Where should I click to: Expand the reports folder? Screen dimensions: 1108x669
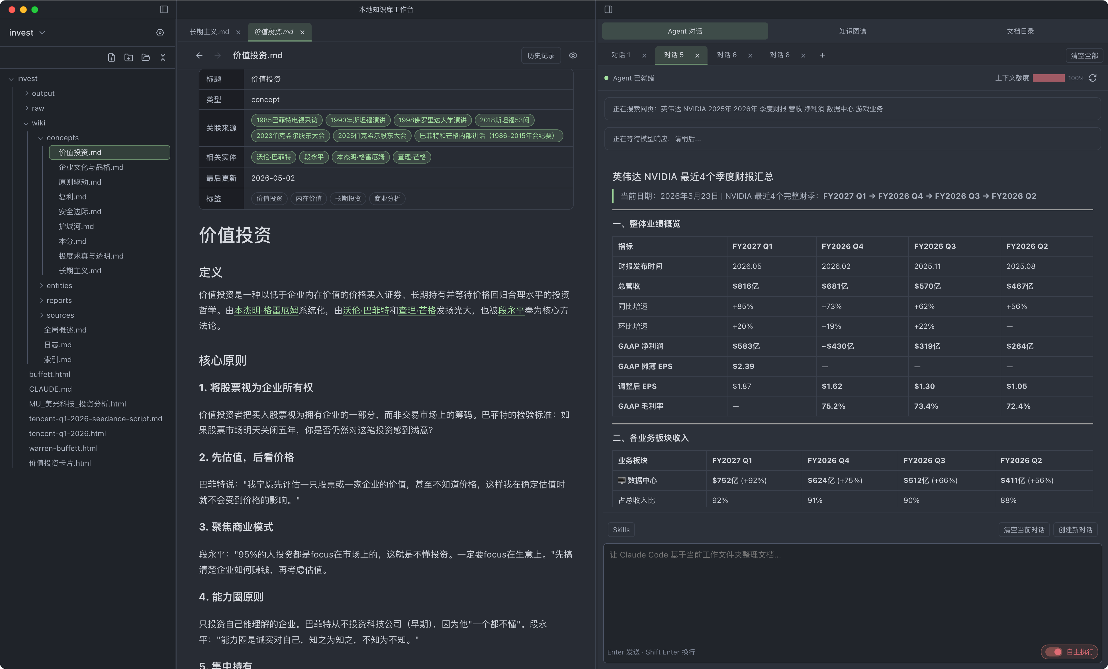[x=41, y=300]
